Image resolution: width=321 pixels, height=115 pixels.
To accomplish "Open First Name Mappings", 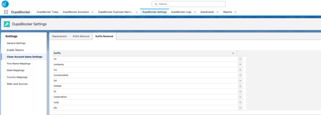I will tap(18, 64).
